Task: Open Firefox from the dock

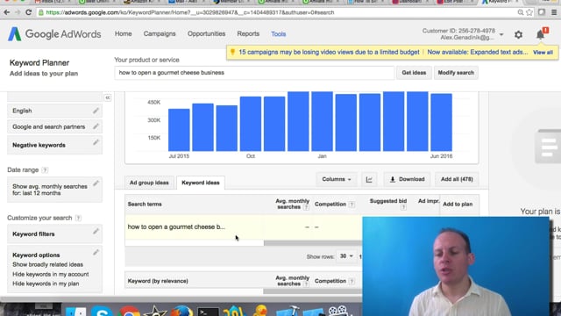Action: click(181, 311)
